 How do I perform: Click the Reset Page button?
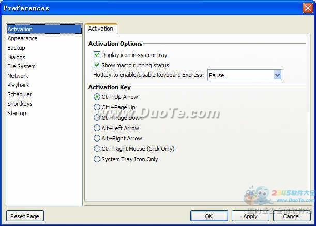(25, 216)
